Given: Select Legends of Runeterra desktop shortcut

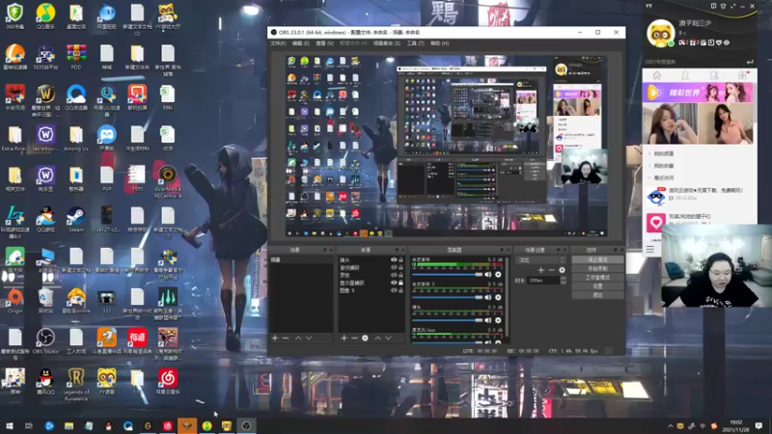Looking at the screenshot, I should (76, 384).
